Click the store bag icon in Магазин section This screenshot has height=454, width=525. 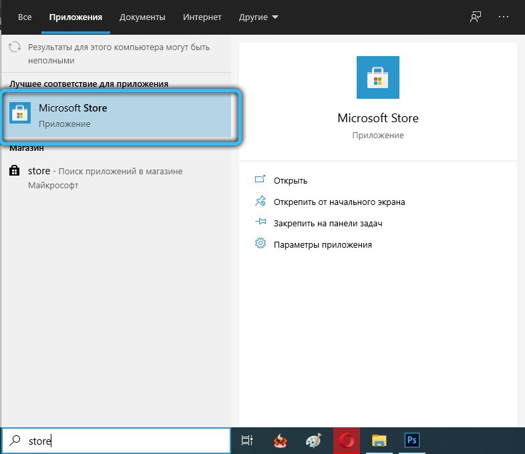pyautogui.click(x=15, y=172)
